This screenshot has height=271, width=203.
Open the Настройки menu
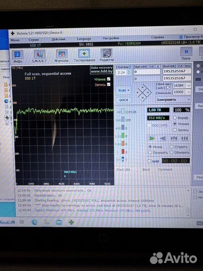click(x=111, y=38)
